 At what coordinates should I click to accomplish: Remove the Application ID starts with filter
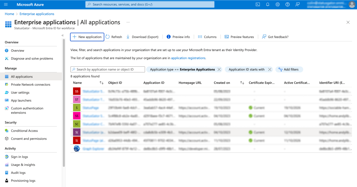tap(270, 69)
